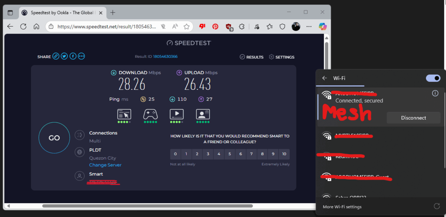Start a new test with the GO button
446x217 pixels.
tap(54, 138)
